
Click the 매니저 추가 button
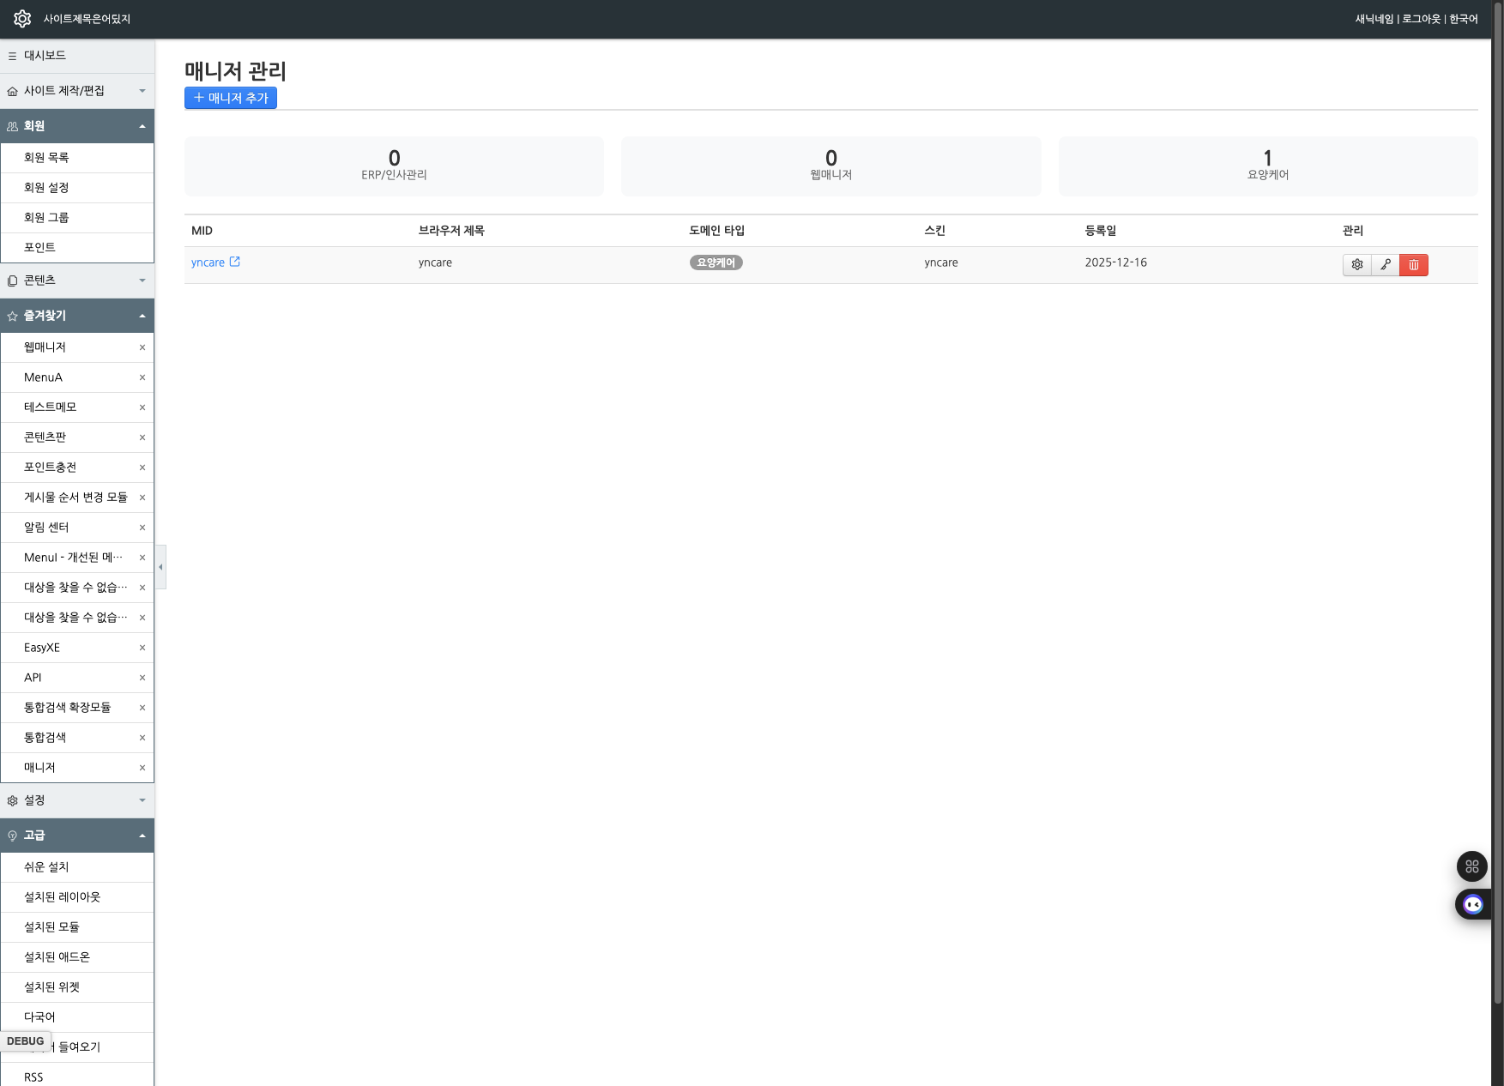point(231,98)
